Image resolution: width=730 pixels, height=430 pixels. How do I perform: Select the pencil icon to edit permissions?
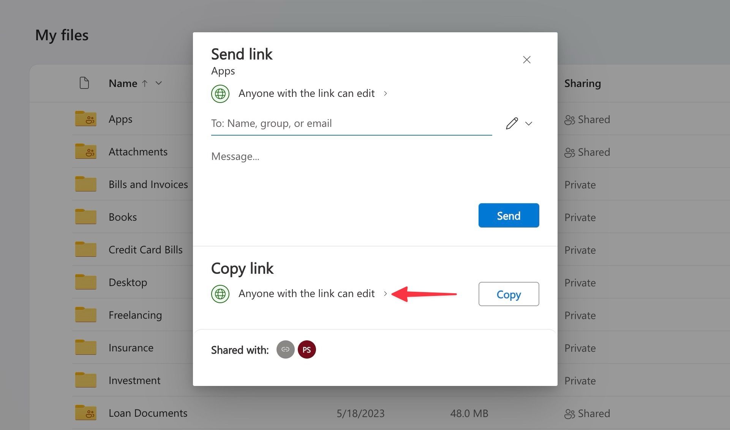pos(512,123)
